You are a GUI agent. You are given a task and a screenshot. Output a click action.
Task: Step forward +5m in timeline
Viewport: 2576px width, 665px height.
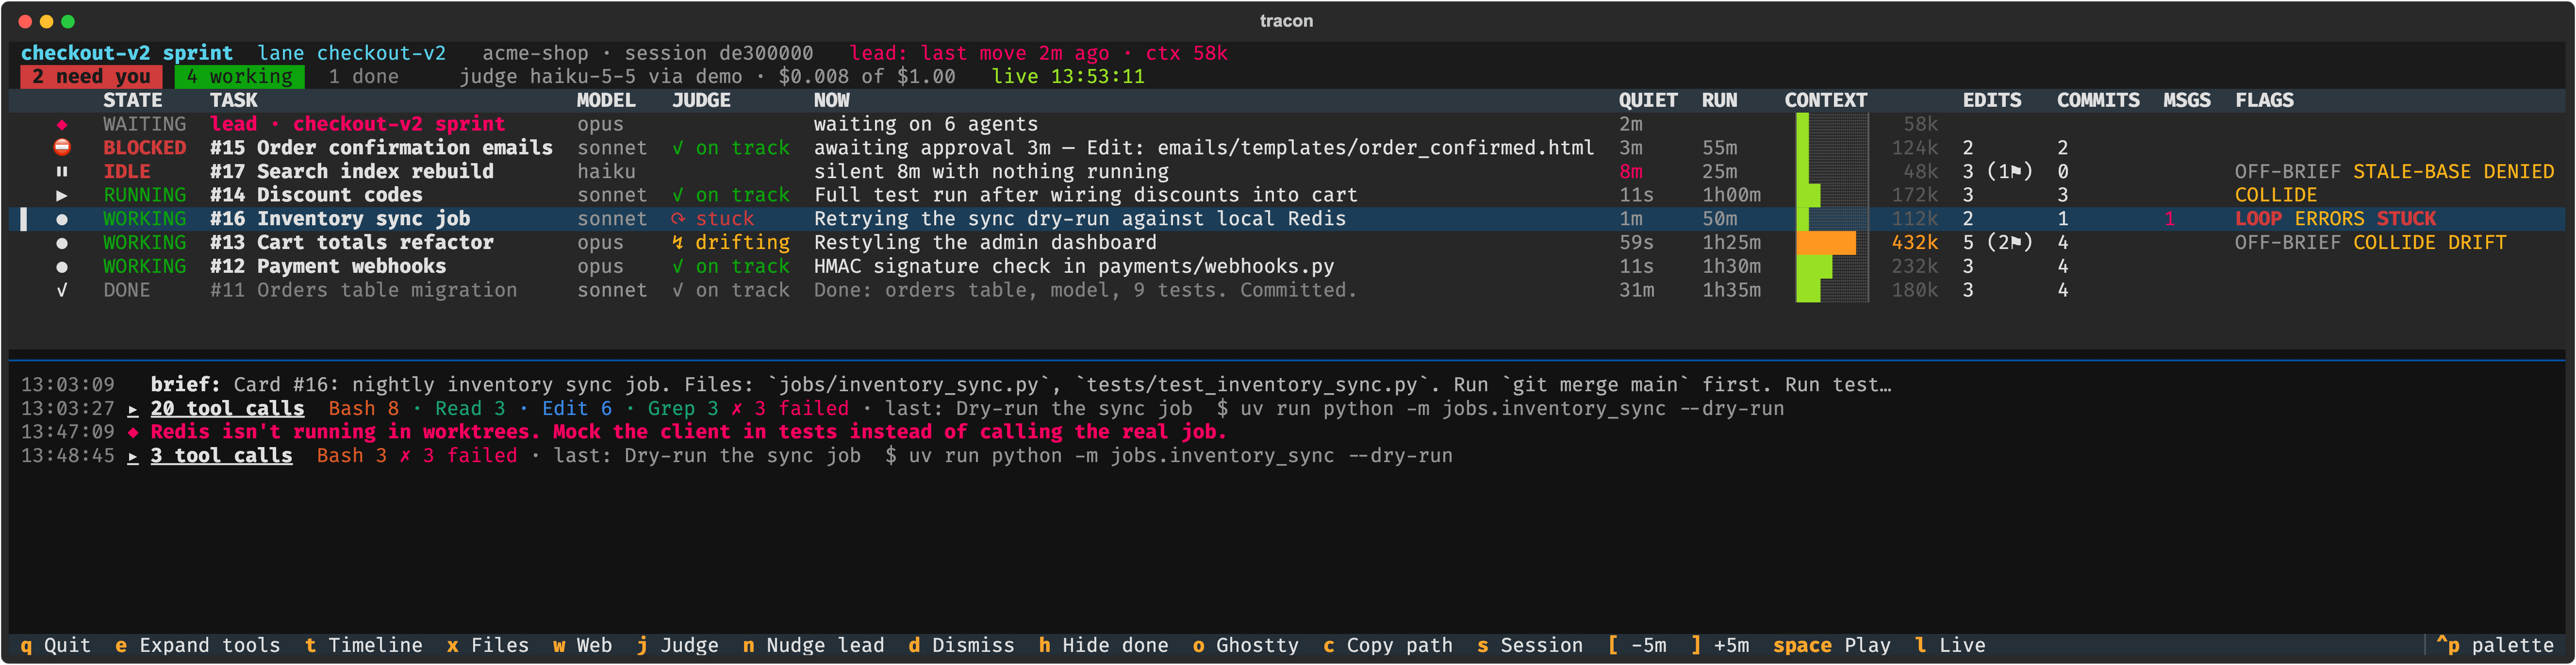[x=1720, y=646]
